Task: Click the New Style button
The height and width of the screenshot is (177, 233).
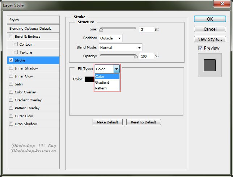Action: coord(210,39)
